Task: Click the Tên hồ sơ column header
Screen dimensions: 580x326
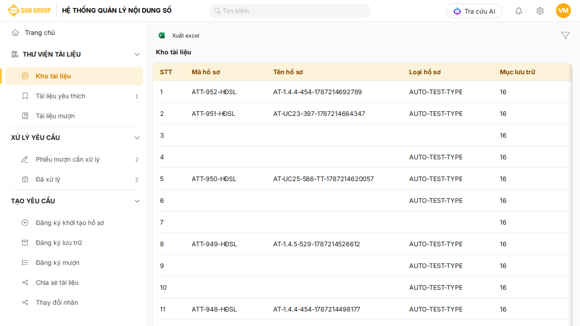Action: 288,72
